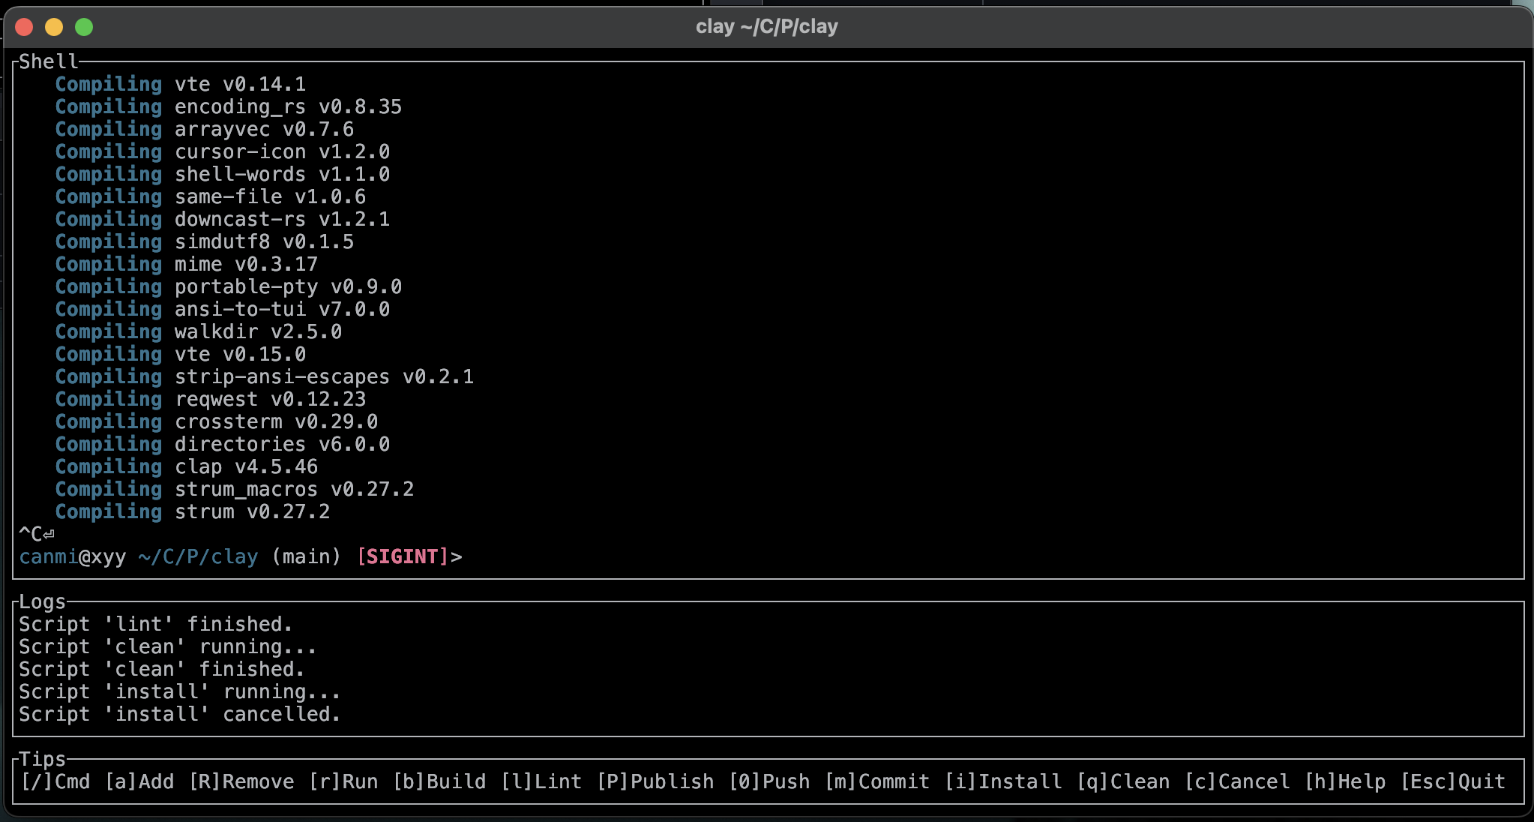Click the Shell panel title
Viewport: 1534px width, 822px height.
(48, 61)
